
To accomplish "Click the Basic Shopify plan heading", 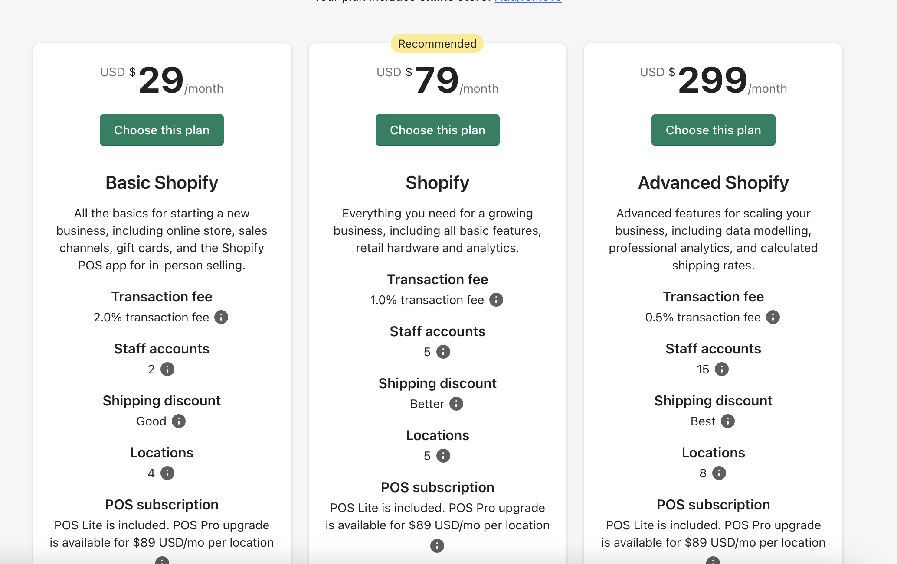I will click(162, 183).
